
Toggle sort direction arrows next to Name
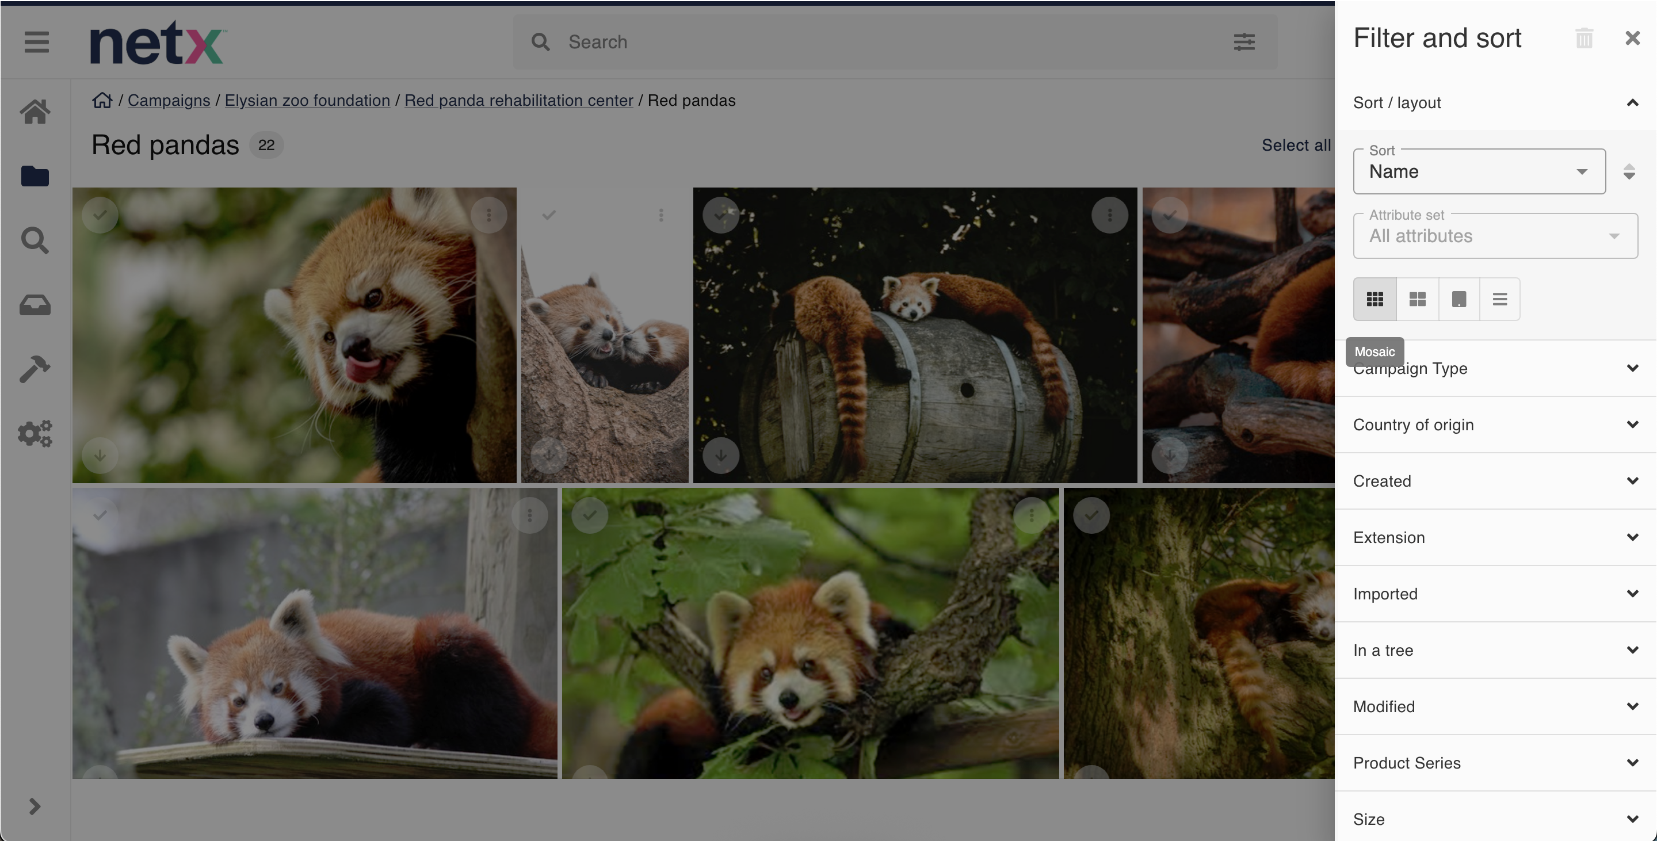click(x=1629, y=171)
